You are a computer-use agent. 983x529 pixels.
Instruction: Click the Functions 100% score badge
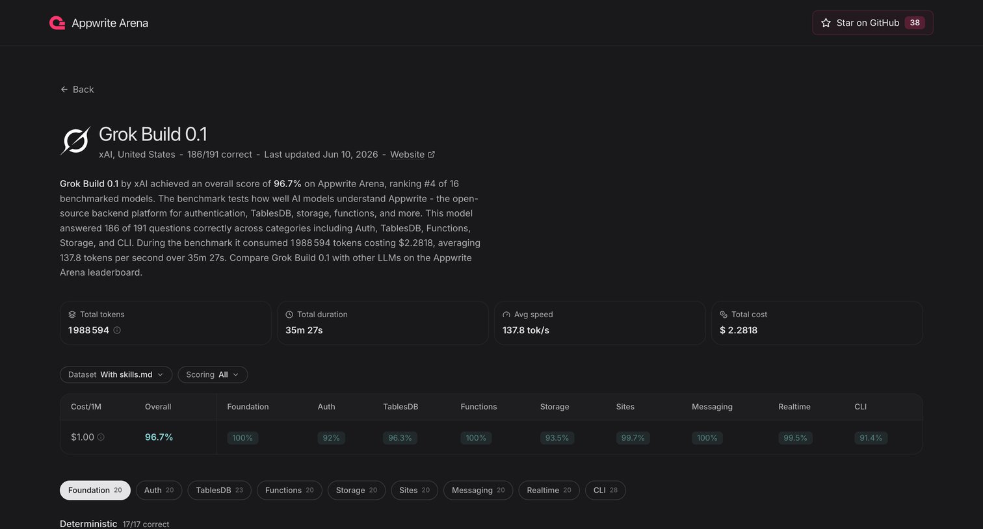(476, 438)
